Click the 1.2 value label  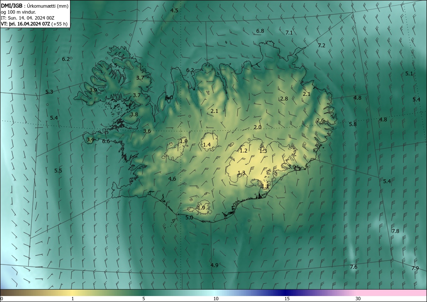(x=243, y=151)
